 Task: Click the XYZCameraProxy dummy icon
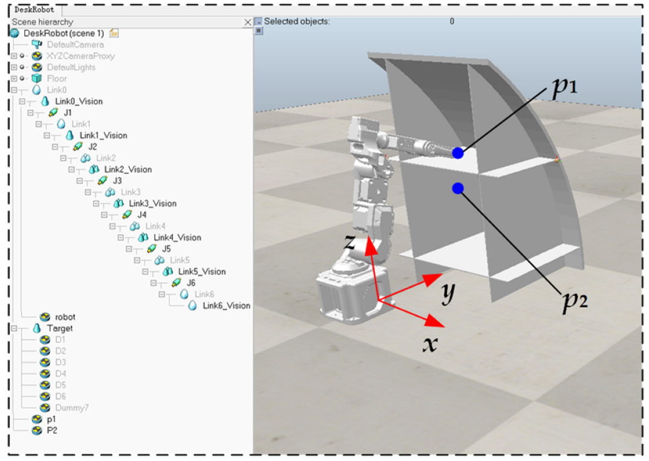[x=37, y=56]
